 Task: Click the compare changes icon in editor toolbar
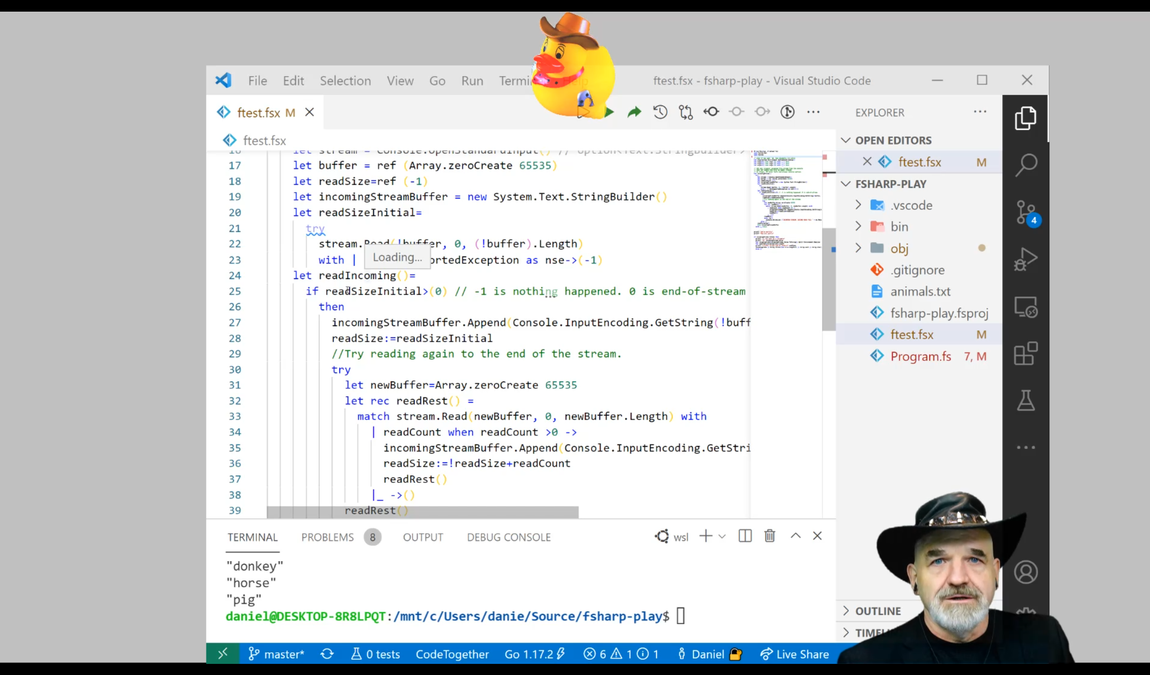(686, 112)
